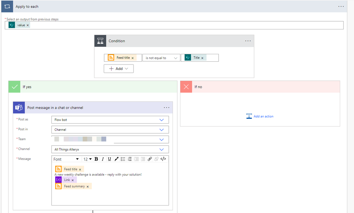The width and height of the screenshot is (354, 213).
Task: Remove Feed title token in Condition
Action: tap(133, 58)
